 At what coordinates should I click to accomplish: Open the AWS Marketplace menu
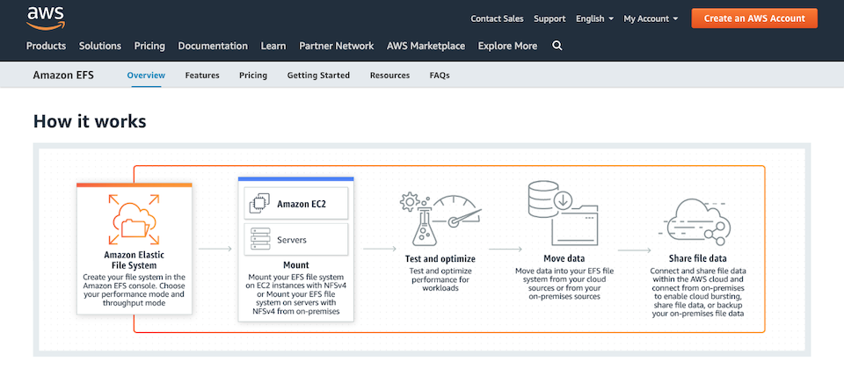(x=426, y=46)
